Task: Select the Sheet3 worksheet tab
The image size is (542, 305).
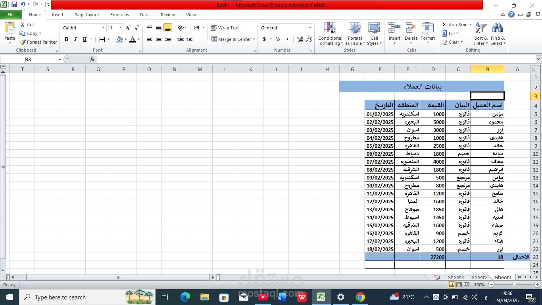Action: click(456, 277)
